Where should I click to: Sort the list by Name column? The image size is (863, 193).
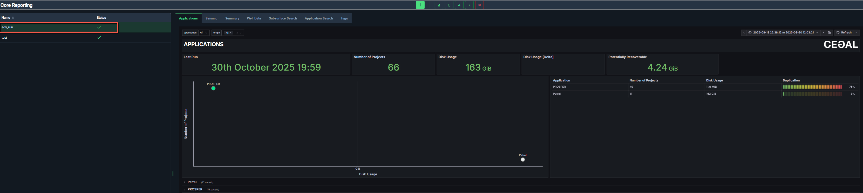[8, 18]
